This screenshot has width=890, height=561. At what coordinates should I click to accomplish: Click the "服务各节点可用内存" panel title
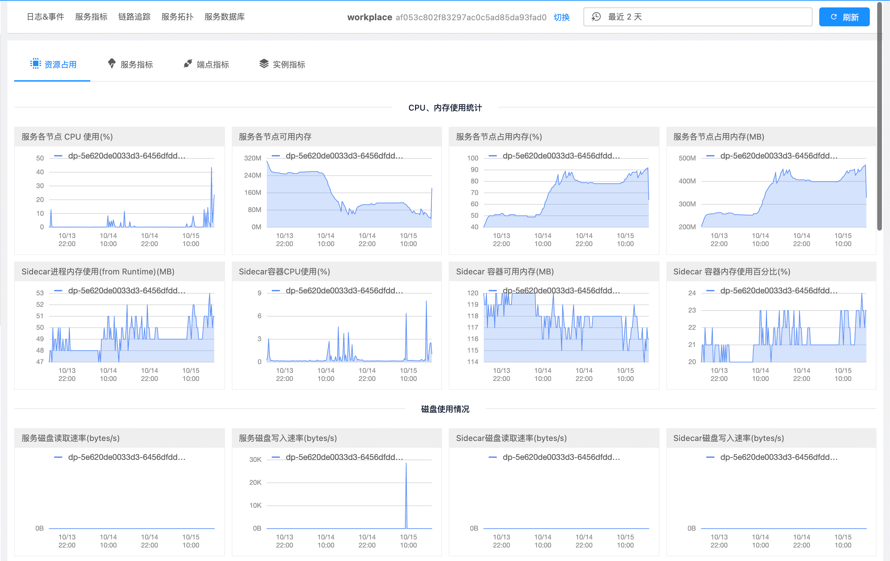(275, 137)
